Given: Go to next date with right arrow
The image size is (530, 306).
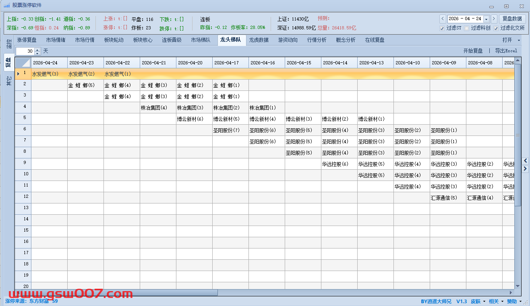Looking at the screenshot, I should pyautogui.click(x=494, y=19).
